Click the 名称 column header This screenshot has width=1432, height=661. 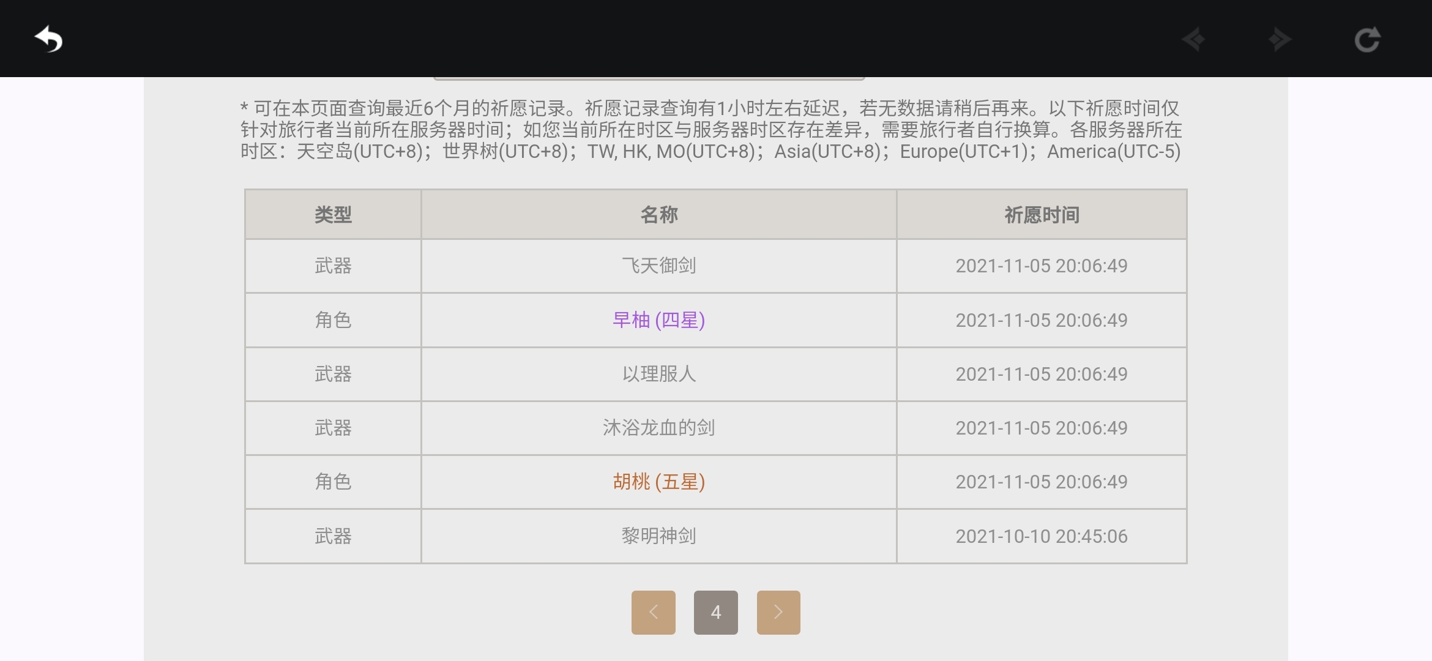tap(659, 215)
